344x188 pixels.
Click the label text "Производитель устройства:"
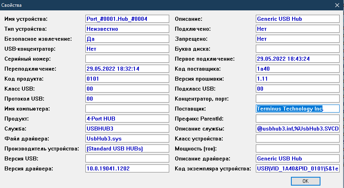pos(42,149)
